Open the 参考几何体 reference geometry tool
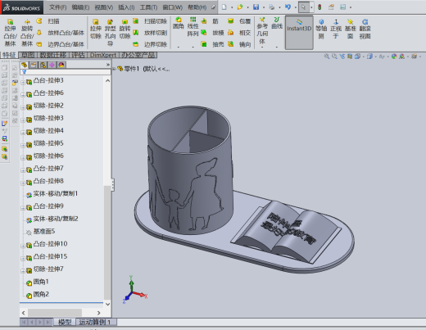 (262, 30)
